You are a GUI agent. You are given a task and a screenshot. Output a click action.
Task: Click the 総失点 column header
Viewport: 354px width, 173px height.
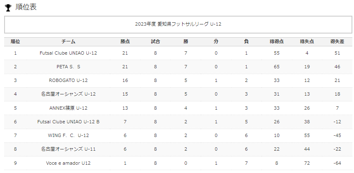307,42
